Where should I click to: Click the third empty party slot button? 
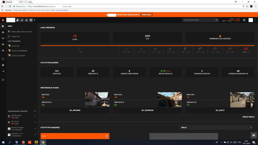(26, 20)
